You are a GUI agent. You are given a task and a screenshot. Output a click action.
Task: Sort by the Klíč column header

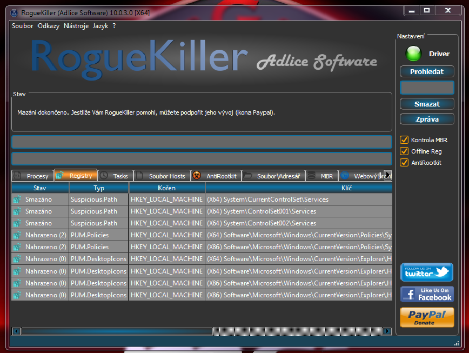click(x=298, y=188)
